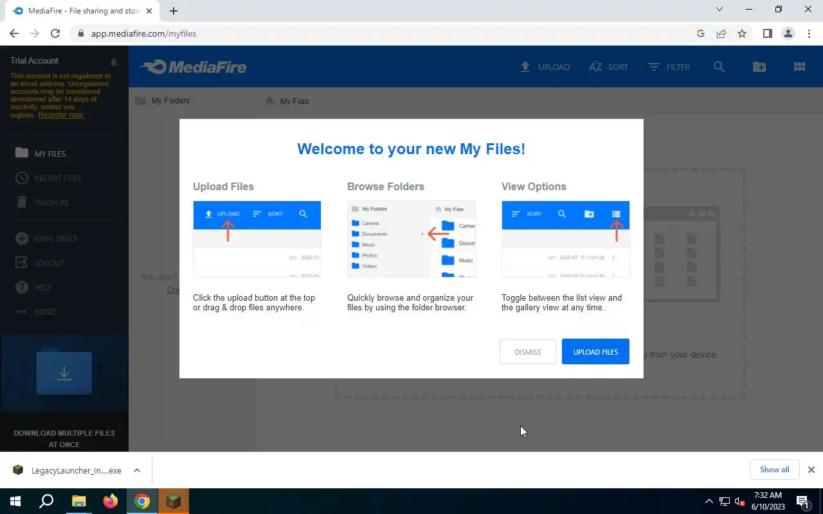
Task: Close the downloads bar
Action: (811, 470)
